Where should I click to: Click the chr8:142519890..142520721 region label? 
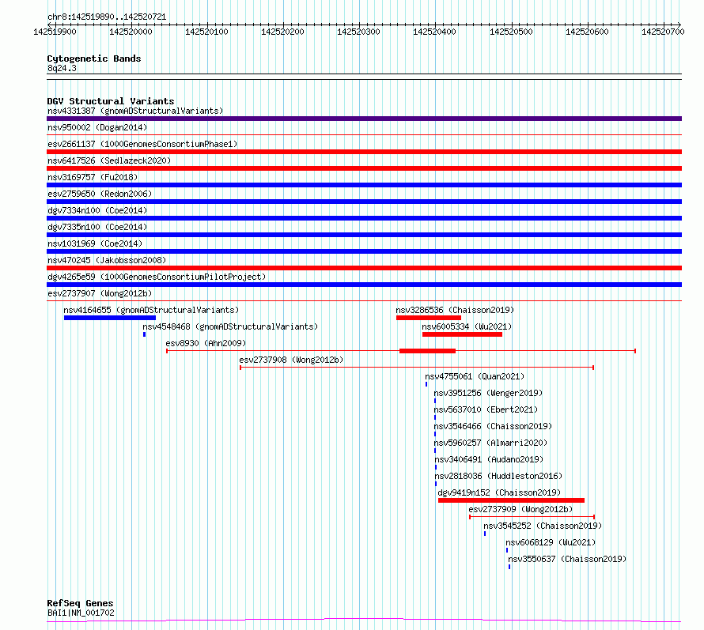107,17
